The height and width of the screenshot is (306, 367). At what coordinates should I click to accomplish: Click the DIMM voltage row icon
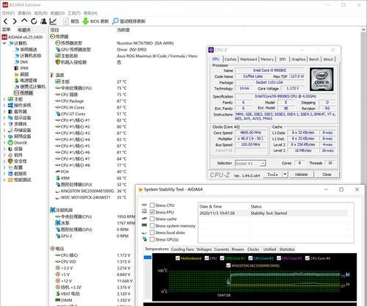58,300
